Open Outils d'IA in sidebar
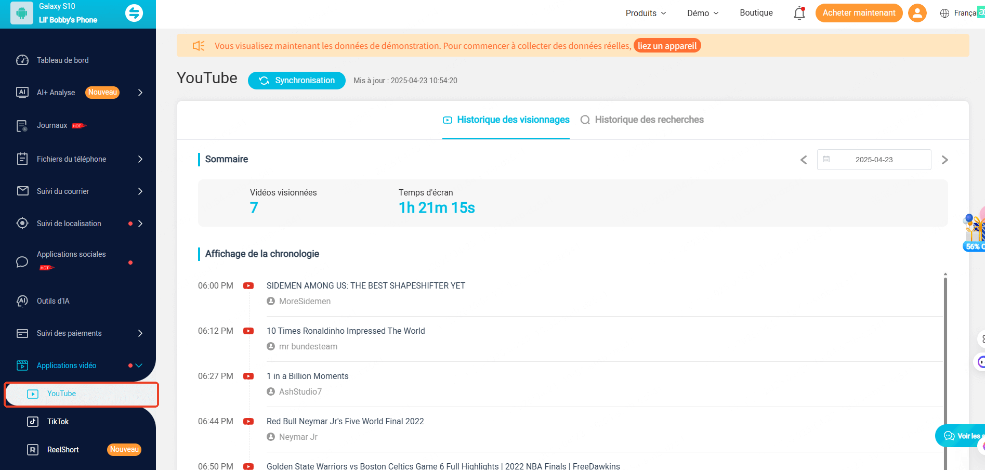The height and width of the screenshot is (470, 985). pyautogui.click(x=53, y=301)
